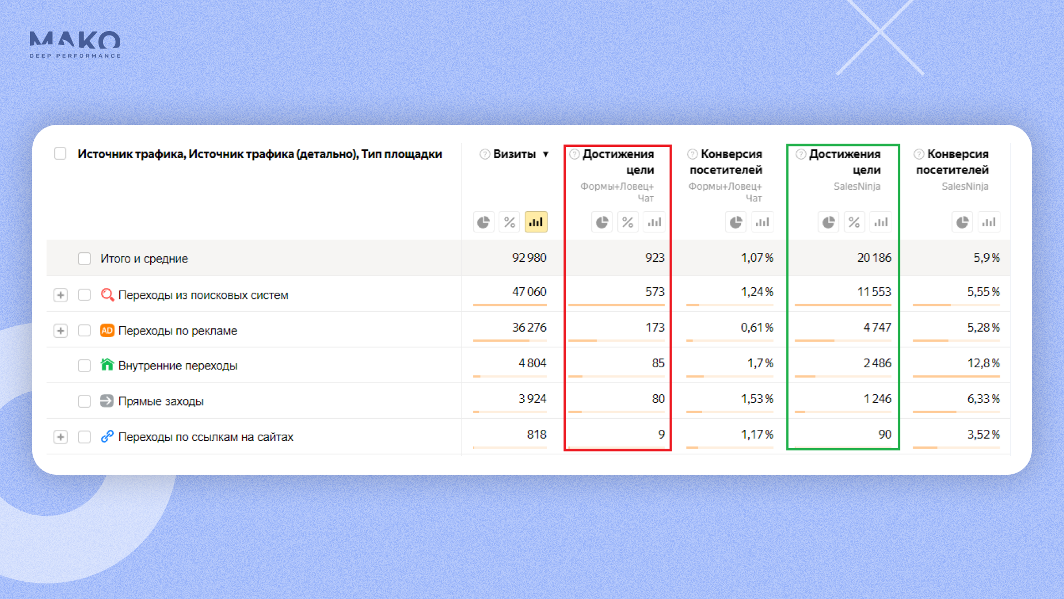Expand Переходы по ссылкам на сайтах row
The width and height of the screenshot is (1064, 599).
pos(60,437)
